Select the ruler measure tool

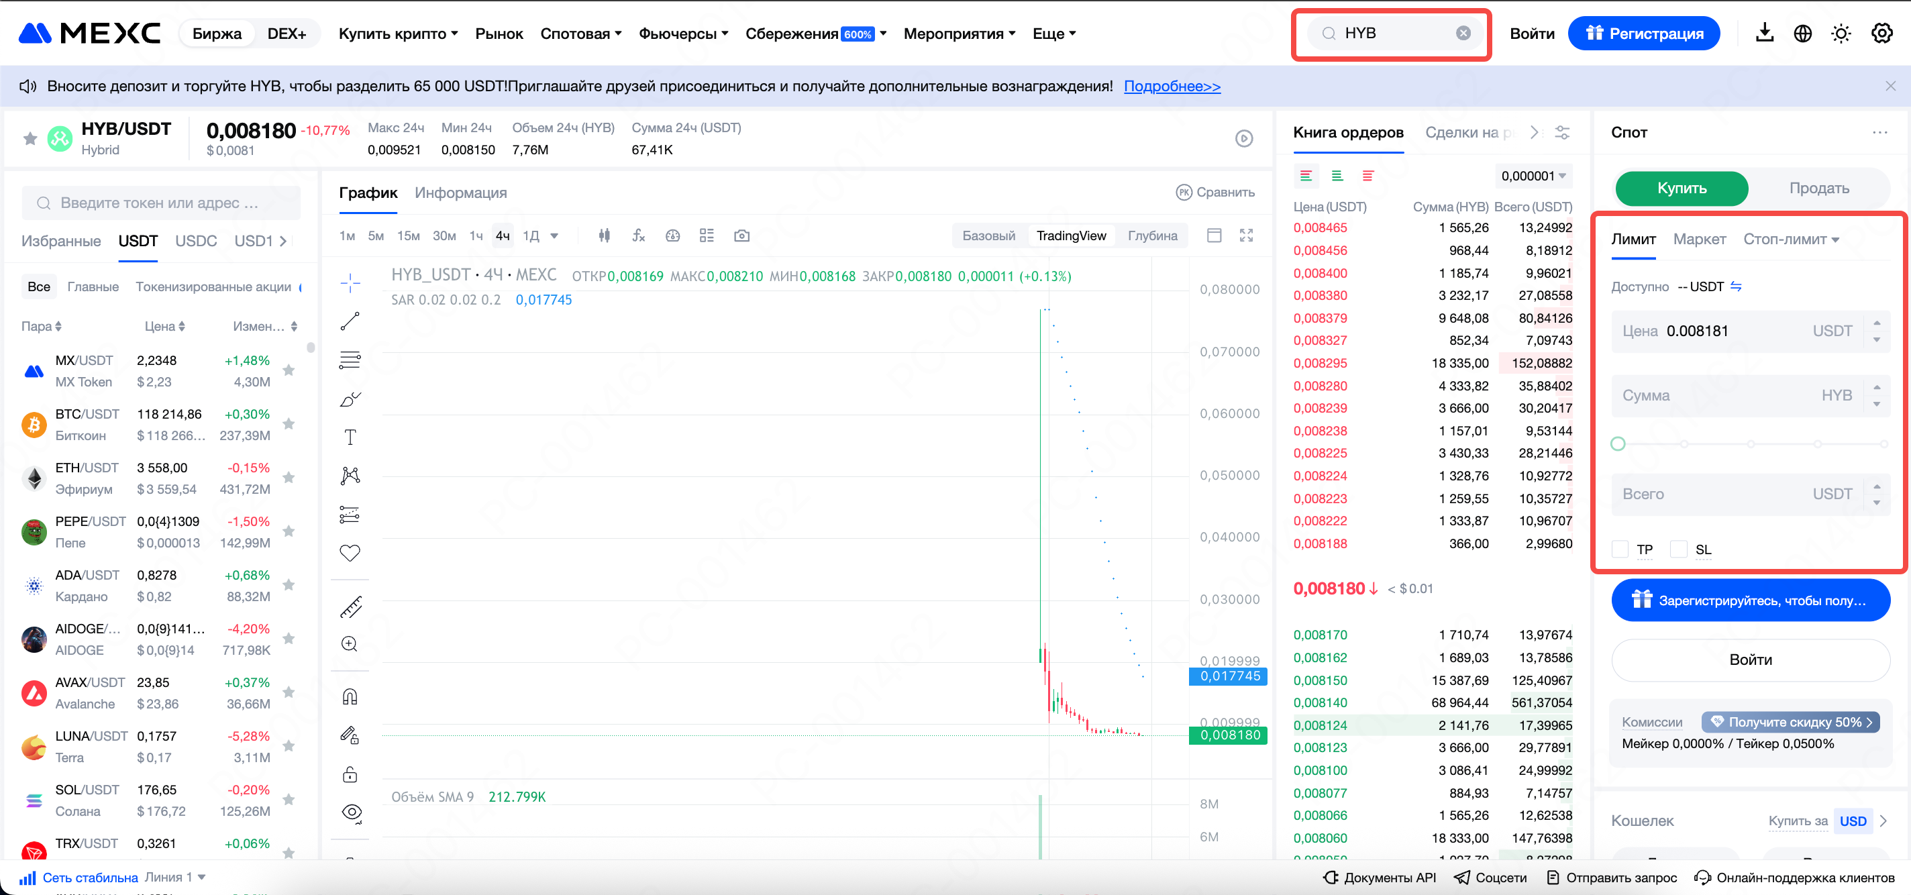(x=350, y=607)
